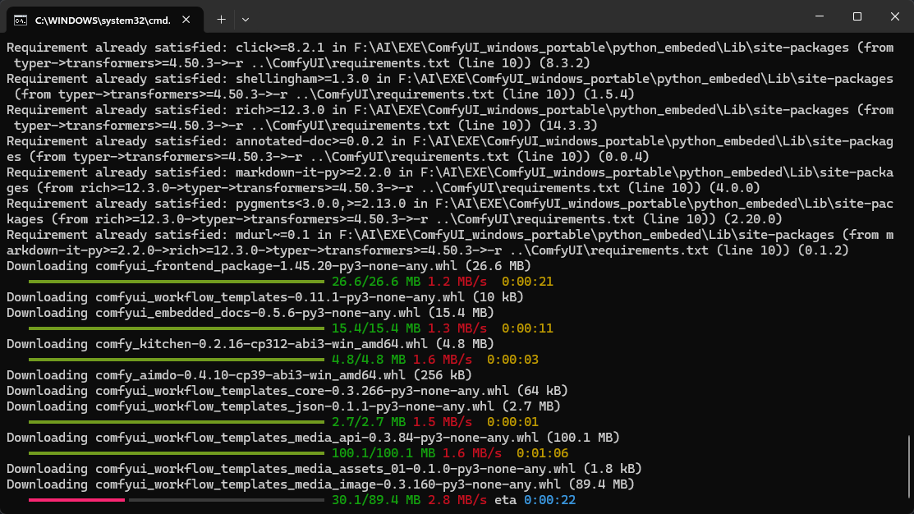Open a new terminal tab
The height and width of the screenshot is (514, 914).
pos(222,20)
